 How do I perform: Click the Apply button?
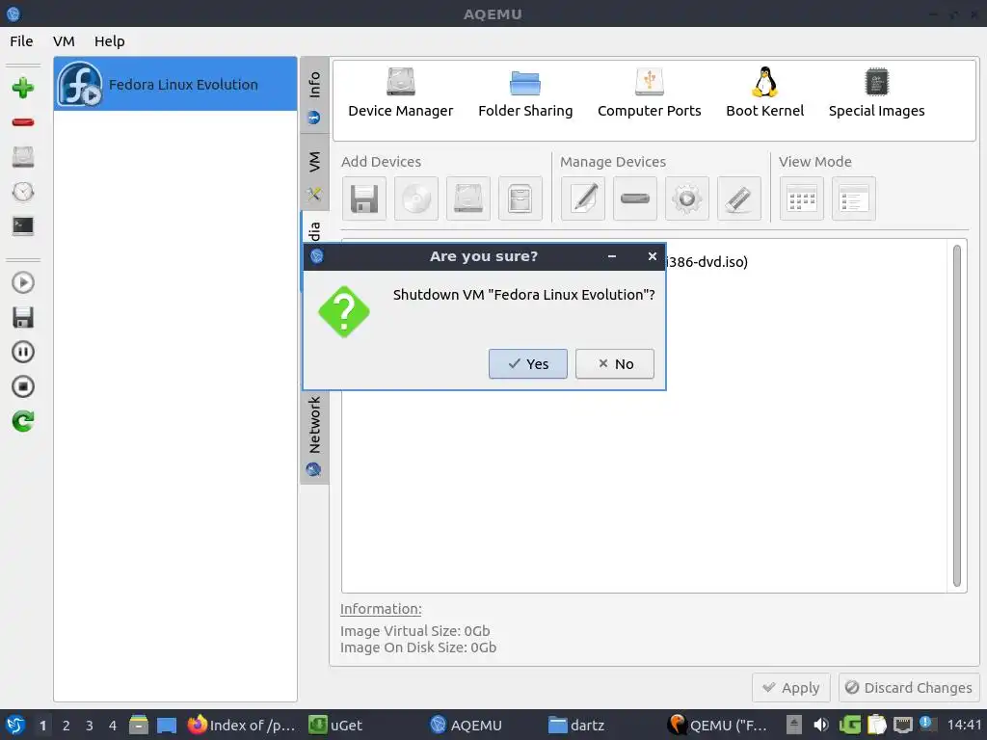coord(790,688)
